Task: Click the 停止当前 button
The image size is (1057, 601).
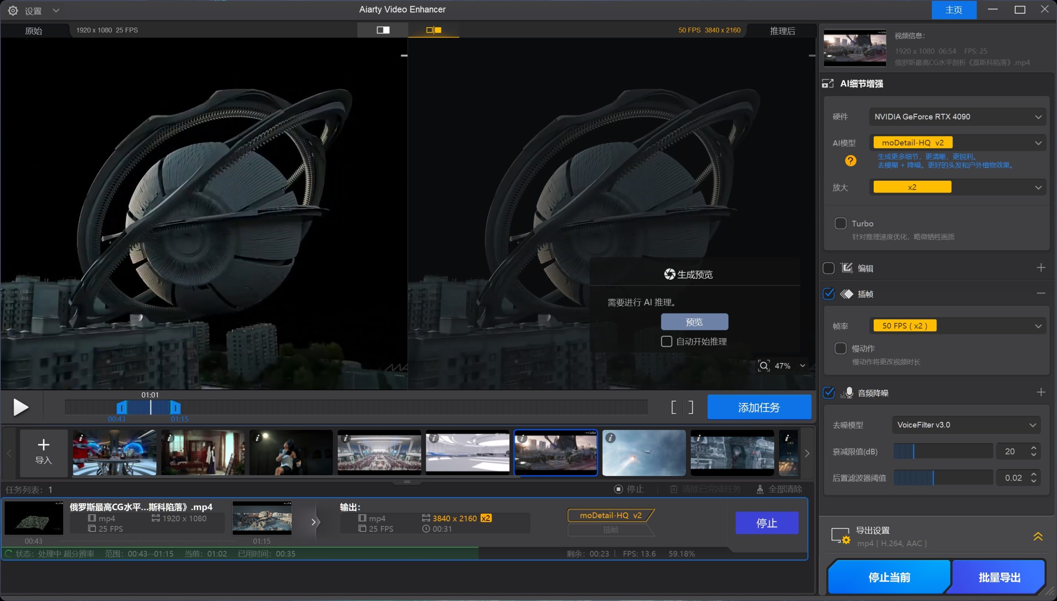Action: (889, 577)
